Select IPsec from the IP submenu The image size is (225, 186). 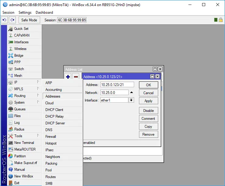(62, 150)
